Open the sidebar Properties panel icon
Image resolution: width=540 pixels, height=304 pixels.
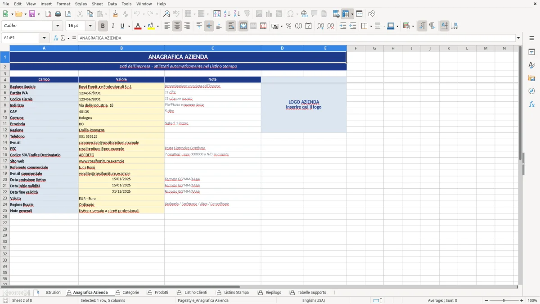coord(531,52)
